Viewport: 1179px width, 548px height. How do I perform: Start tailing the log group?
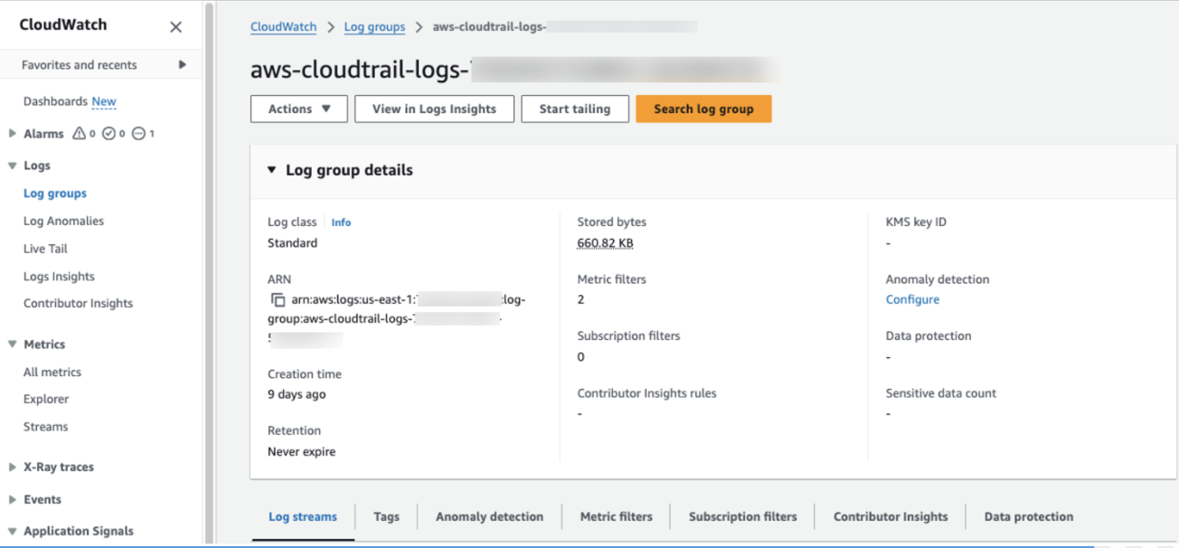[x=574, y=109]
